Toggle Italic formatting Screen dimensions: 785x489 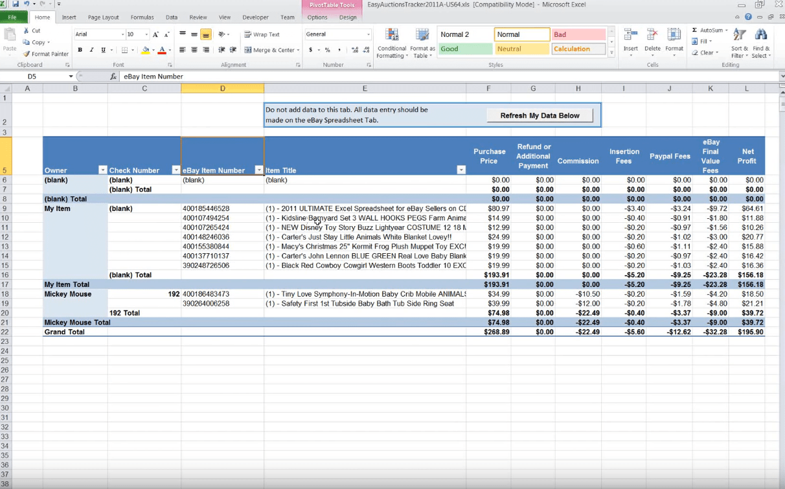(x=91, y=50)
